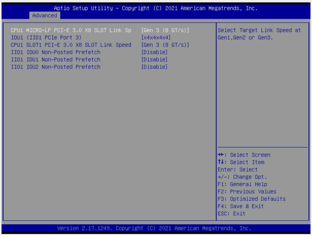Switch to the Advanced tab
This screenshot has height=235, width=312.
pos(44,15)
